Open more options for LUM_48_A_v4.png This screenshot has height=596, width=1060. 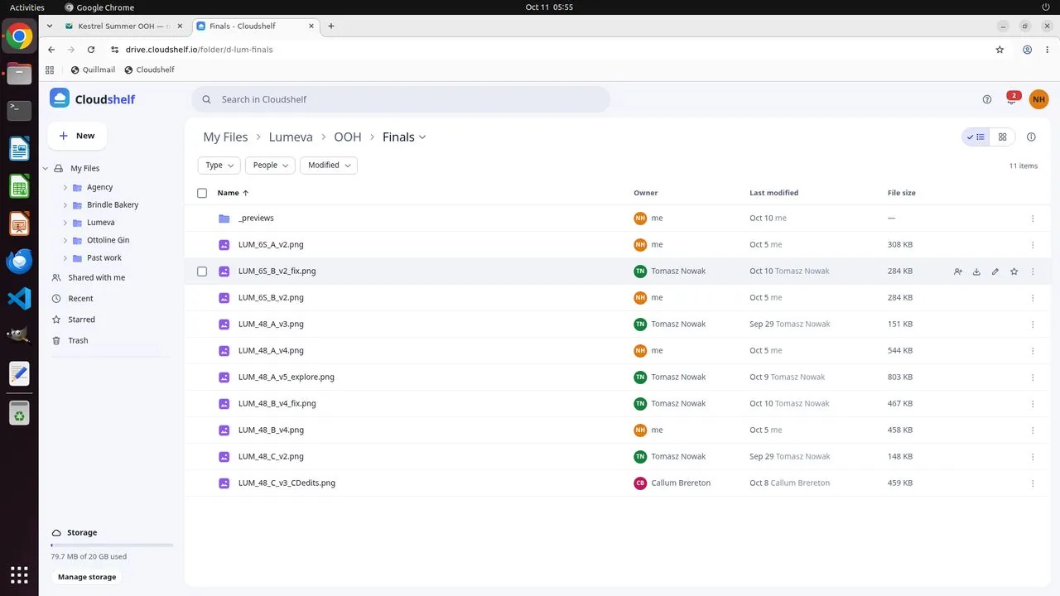(x=1033, y=351)
